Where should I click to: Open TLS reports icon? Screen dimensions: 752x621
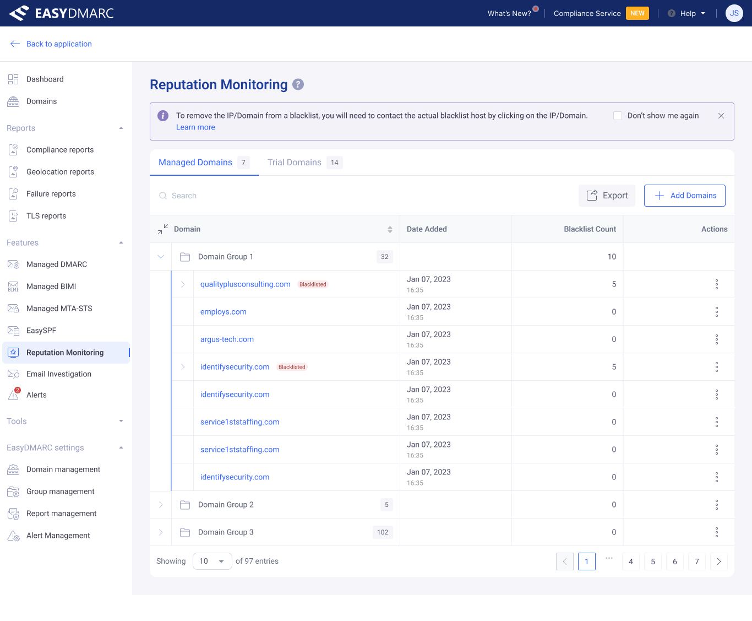pos(13,216)
